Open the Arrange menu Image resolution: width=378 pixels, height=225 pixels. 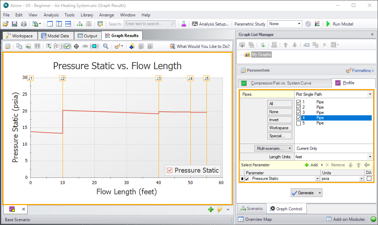click(107, 15)
